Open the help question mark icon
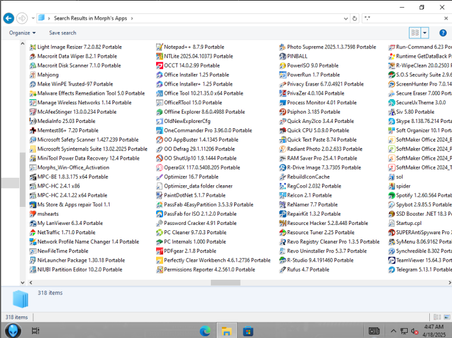452x338 pixels. tap(443, 33)
